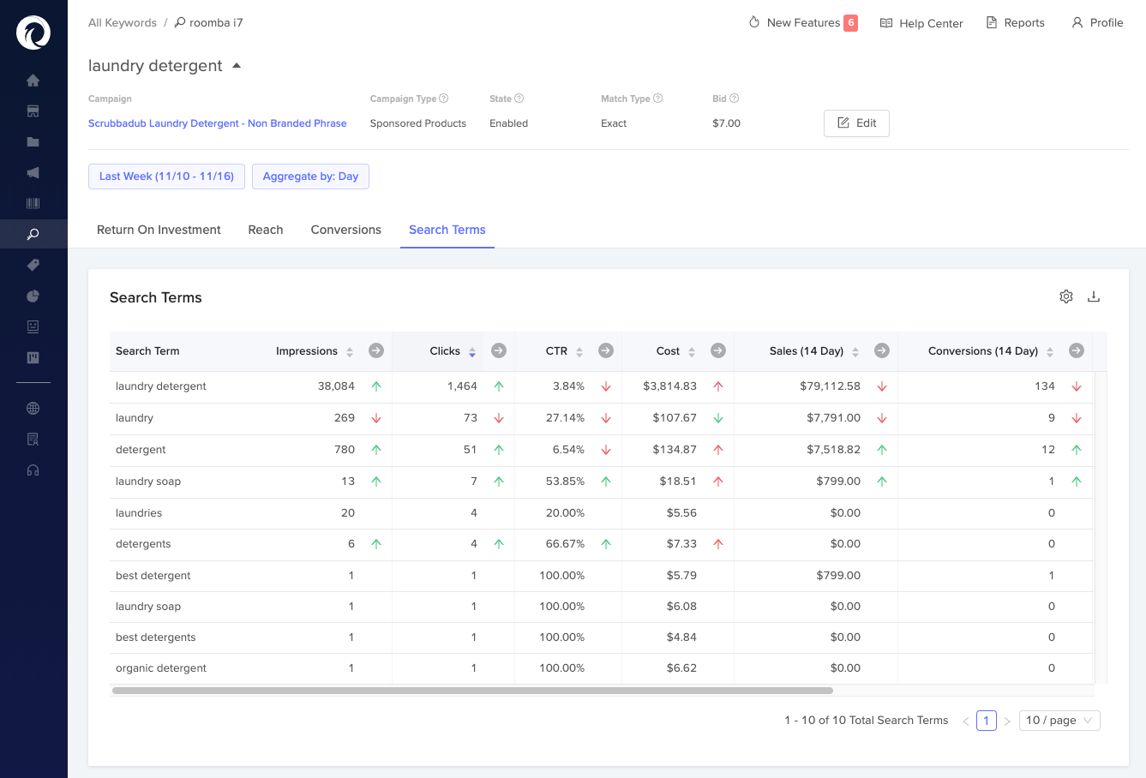1146x778 pixels.
Task: Click the Edit button for the keyword
Action: coord(856,123)
